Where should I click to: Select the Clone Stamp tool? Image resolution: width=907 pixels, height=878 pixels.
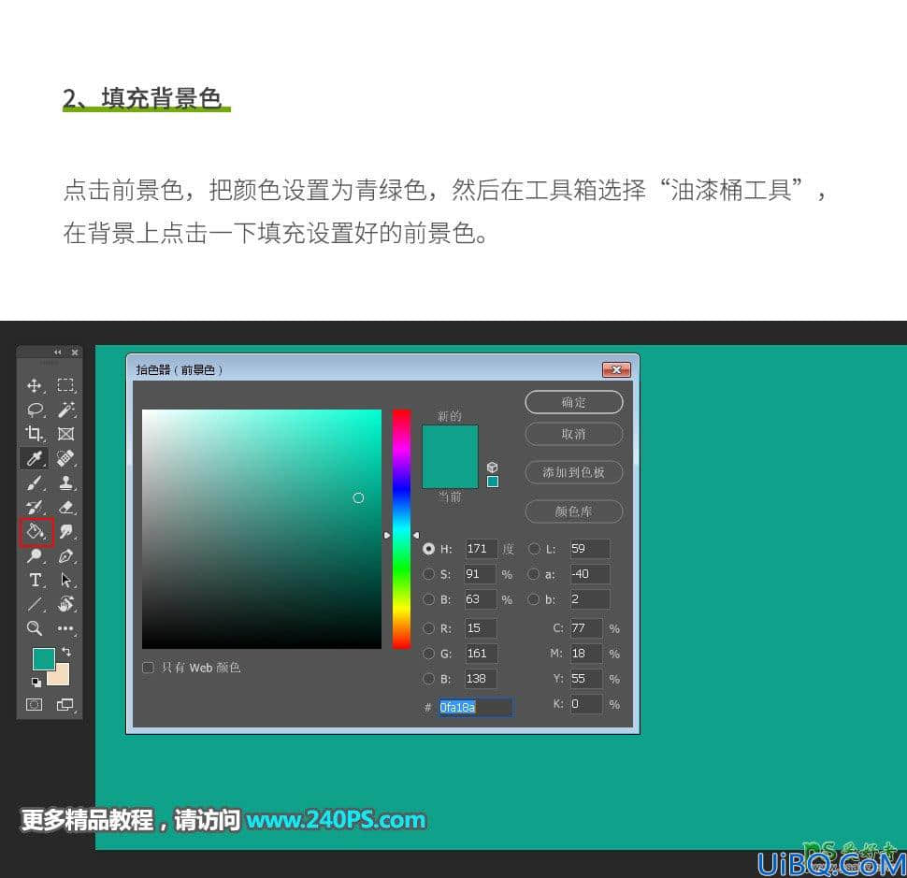65,482
